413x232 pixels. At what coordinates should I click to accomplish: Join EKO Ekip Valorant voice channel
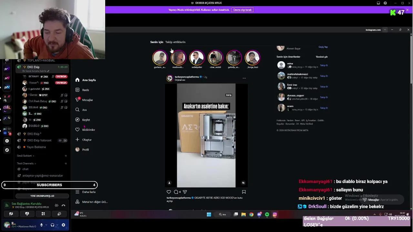(x=42, y=140)
